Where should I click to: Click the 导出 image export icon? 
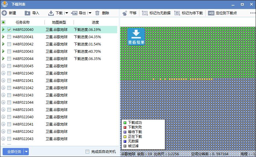[x=74, y=13]
